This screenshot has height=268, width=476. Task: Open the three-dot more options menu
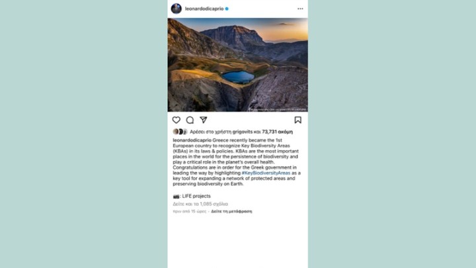(300, 9)
